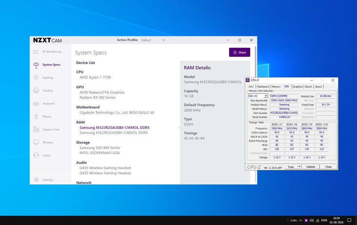Open the Monitor section icon

[x=36, y=143]
